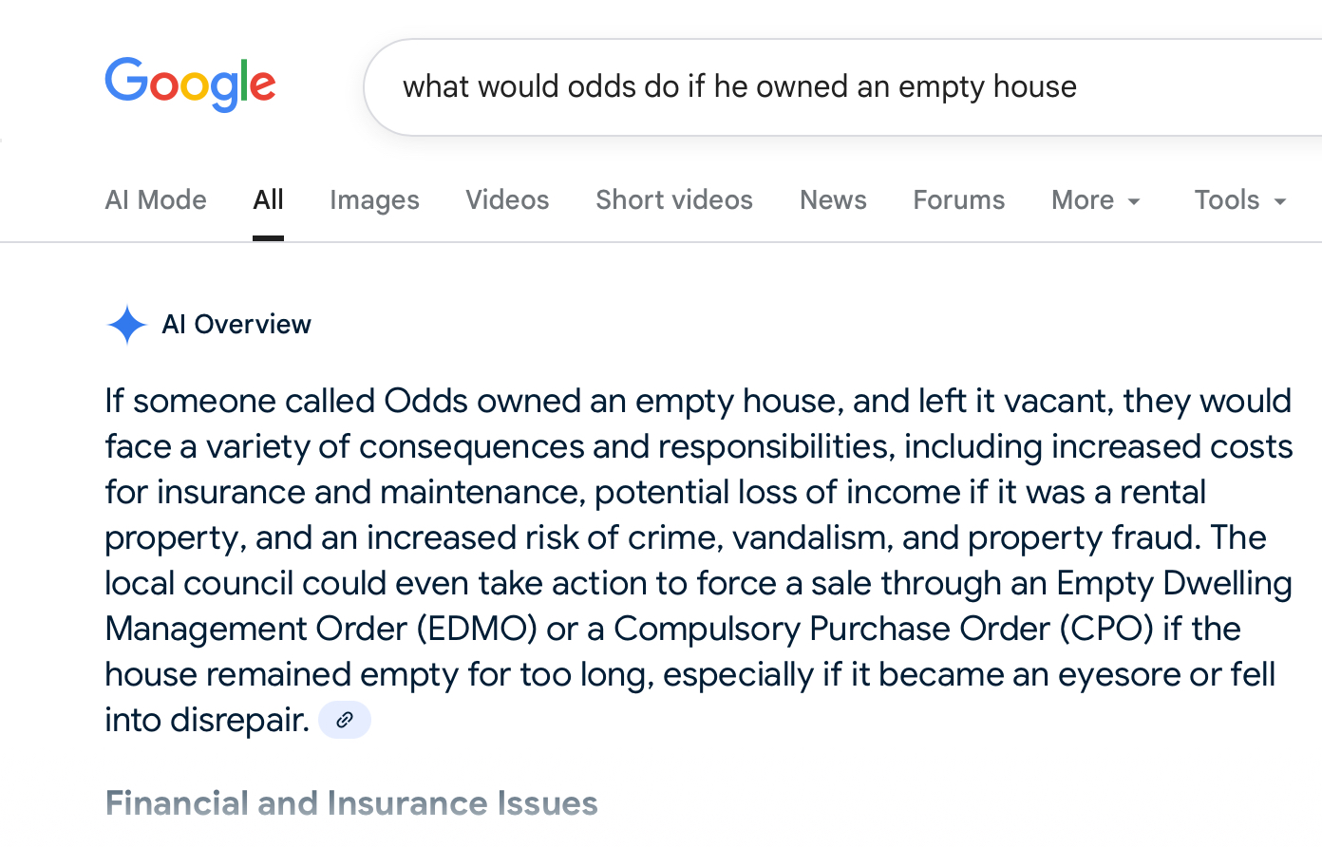
Task: Show Short videos results
Action: pyautogui.click(x=674, y=200)
